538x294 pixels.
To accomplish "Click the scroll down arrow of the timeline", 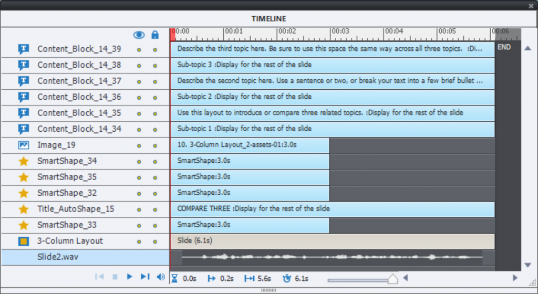I will [527, 265].
